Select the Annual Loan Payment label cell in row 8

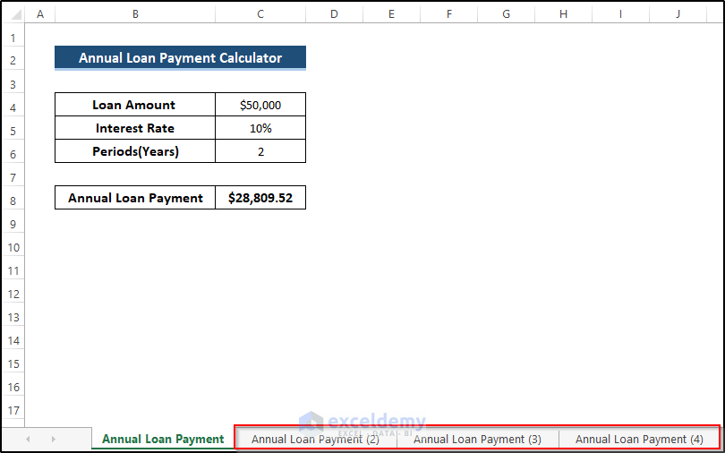tap(135, 198)
